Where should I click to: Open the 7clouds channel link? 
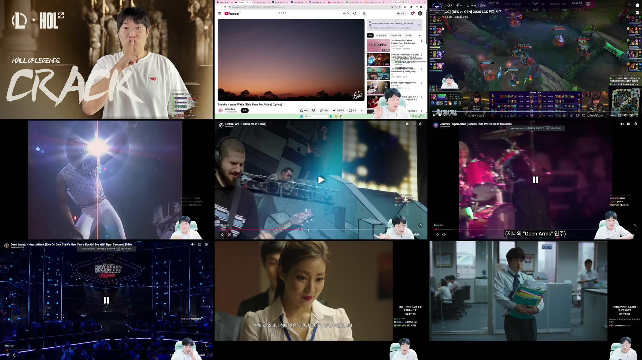pos(229,109)
